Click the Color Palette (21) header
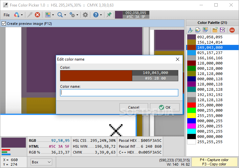239x168 pixels. (212, 23)
